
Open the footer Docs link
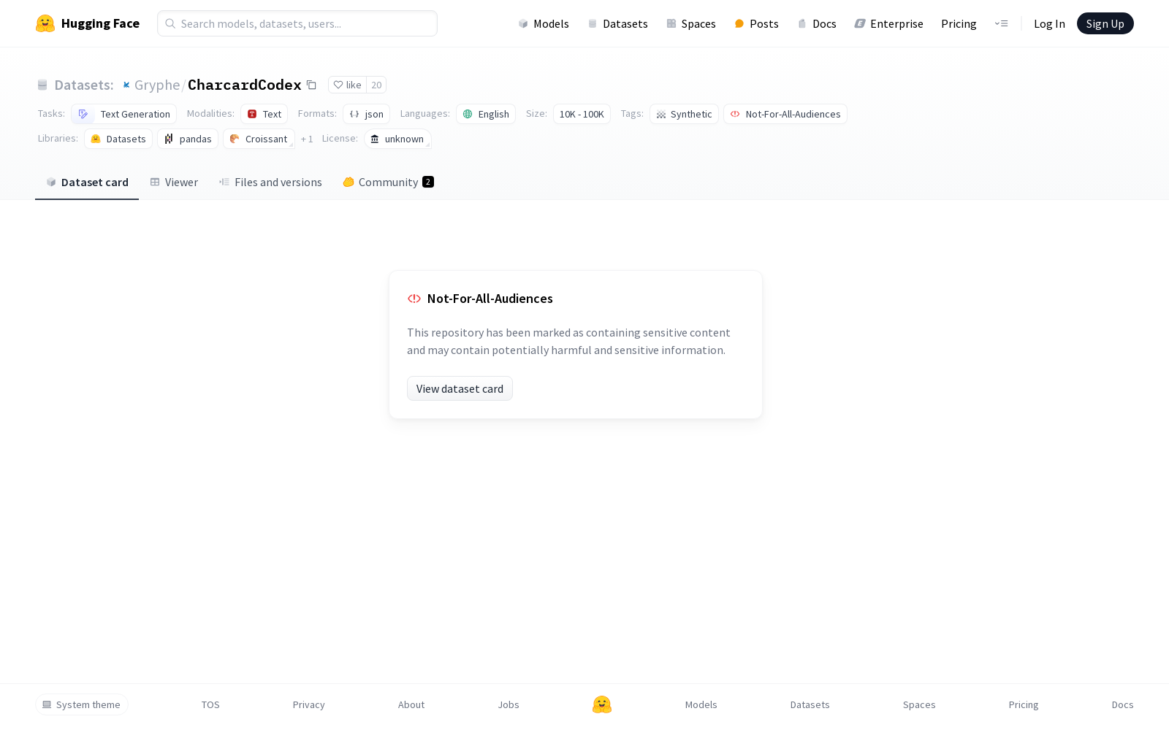pyautogui.click(x=1122, y=704)
